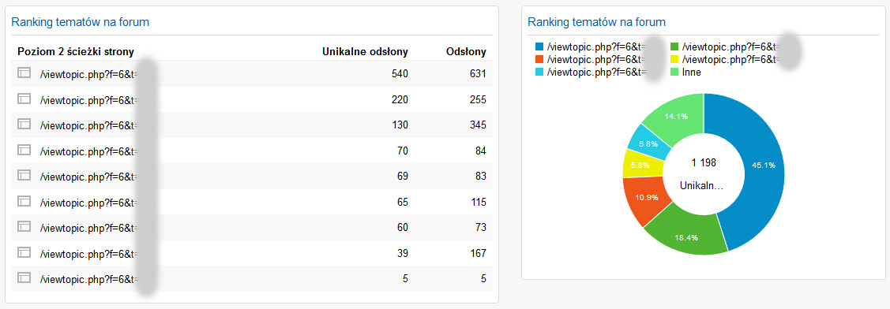Click the page icon in the 39 unique views row
Screen dimensions: 890x309
click(x=24, y=251)
